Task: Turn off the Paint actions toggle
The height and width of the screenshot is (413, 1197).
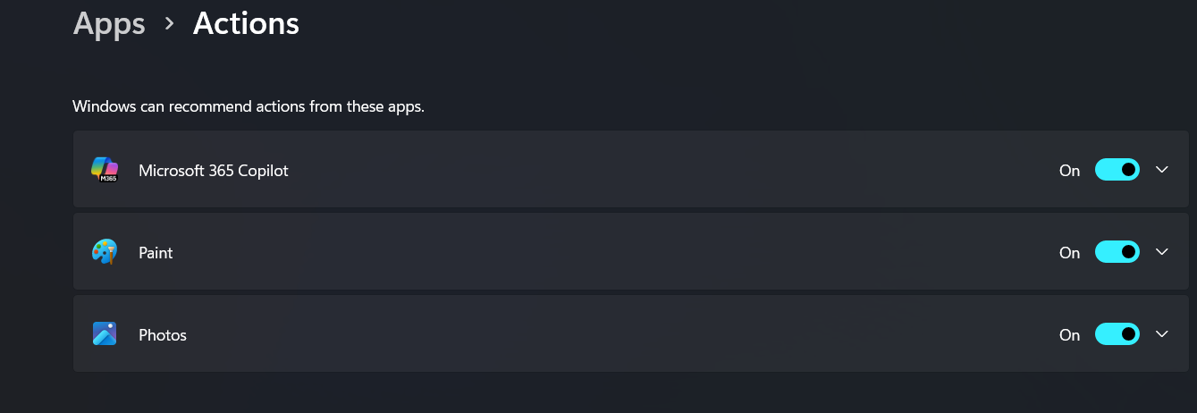Action: tap(1117, 252)
